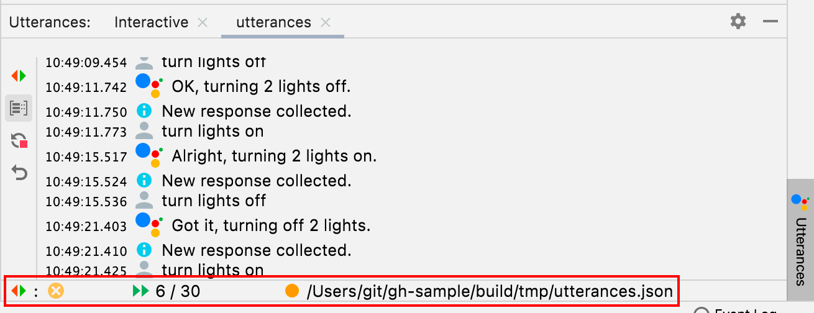Image resolution: width=814 pixels, height=313 pixels.
Task: Click the green fast-forward icon beside 6 / 30
Action: 141,291
